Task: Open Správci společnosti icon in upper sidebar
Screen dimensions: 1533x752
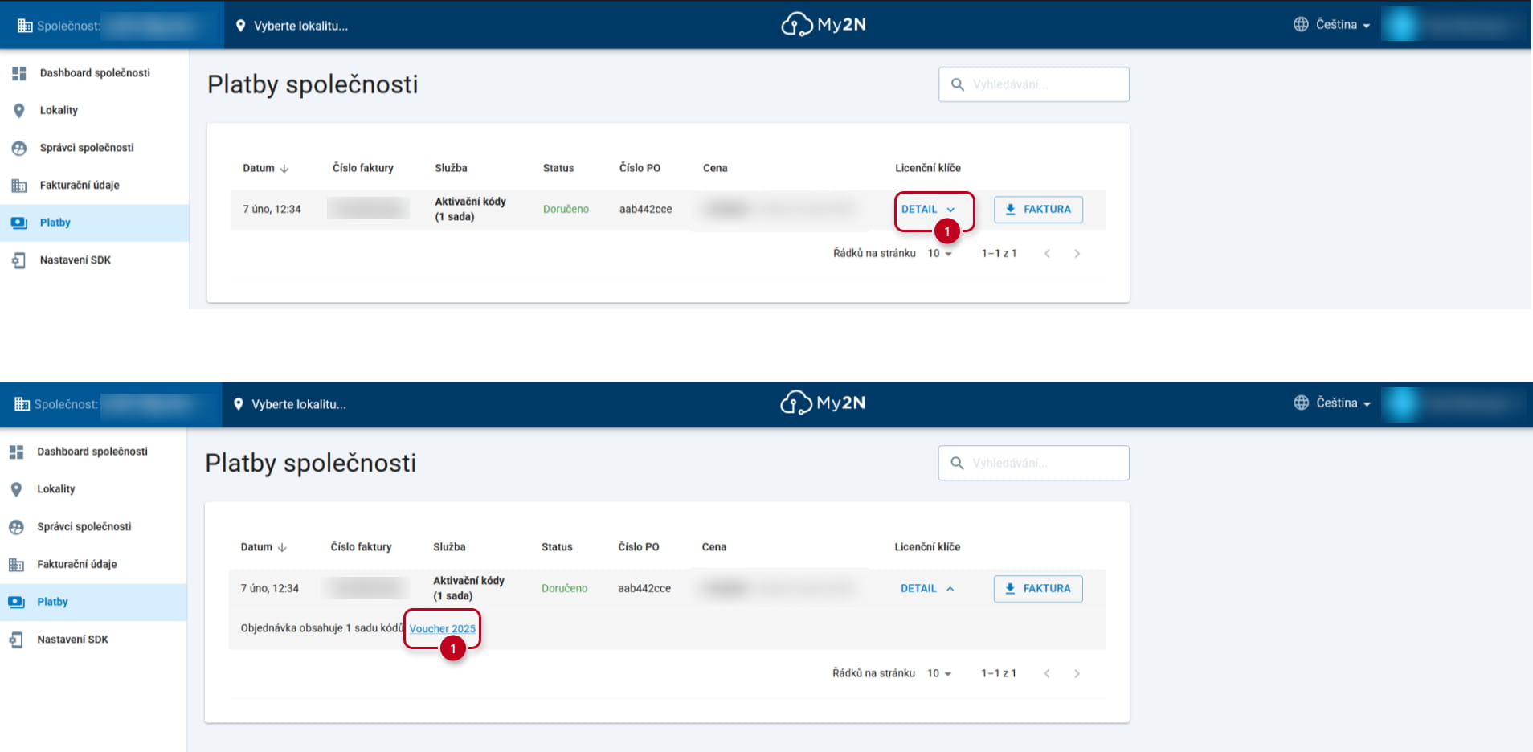Action: (x=19, y=148)
